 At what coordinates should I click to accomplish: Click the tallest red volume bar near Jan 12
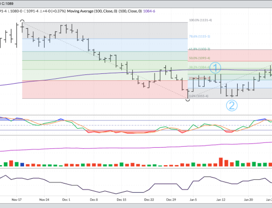pos(221,162)
